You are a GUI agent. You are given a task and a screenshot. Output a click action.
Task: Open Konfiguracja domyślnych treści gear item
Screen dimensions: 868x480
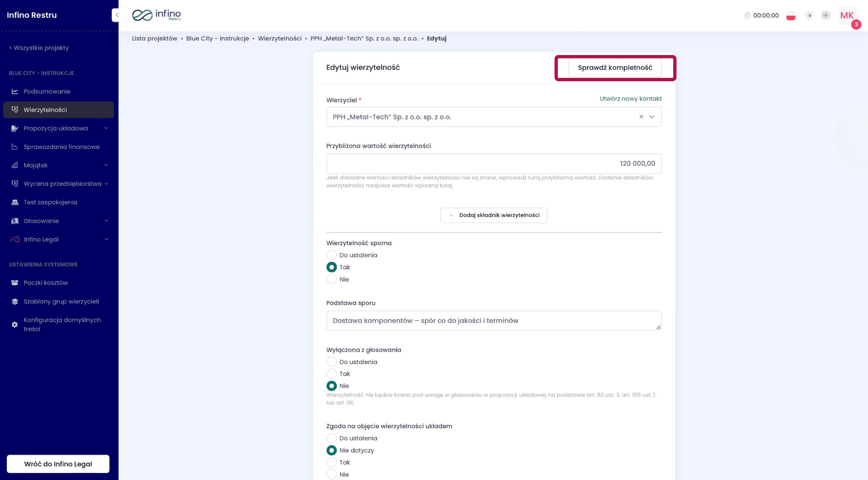tap(62, 324)
